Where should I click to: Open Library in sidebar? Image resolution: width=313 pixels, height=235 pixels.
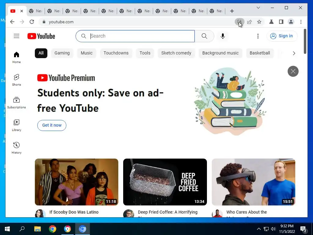coord(17,125)
